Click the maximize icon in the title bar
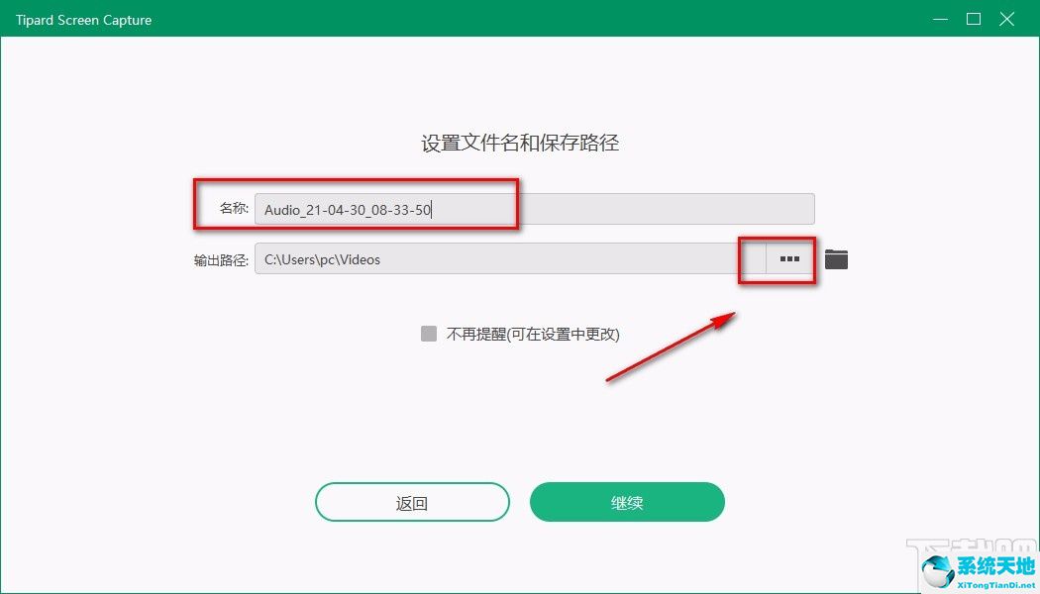This screenshot has width=1040, height=594. coord(974,19)
